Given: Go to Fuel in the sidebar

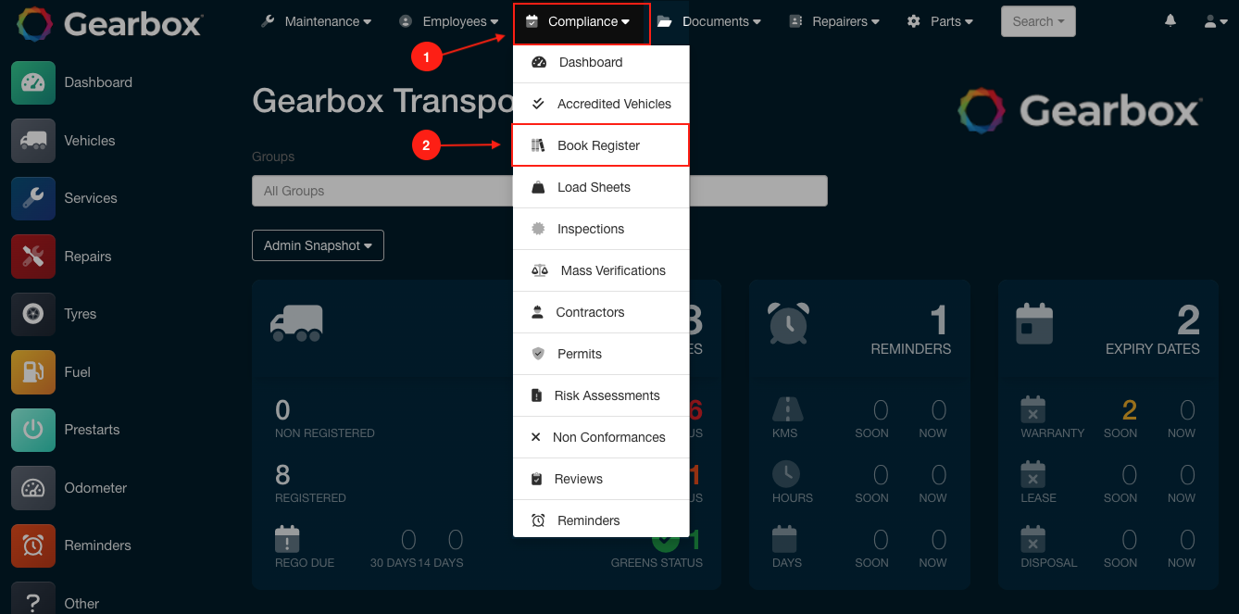Looking at the screenshot, I should point(78,372).
